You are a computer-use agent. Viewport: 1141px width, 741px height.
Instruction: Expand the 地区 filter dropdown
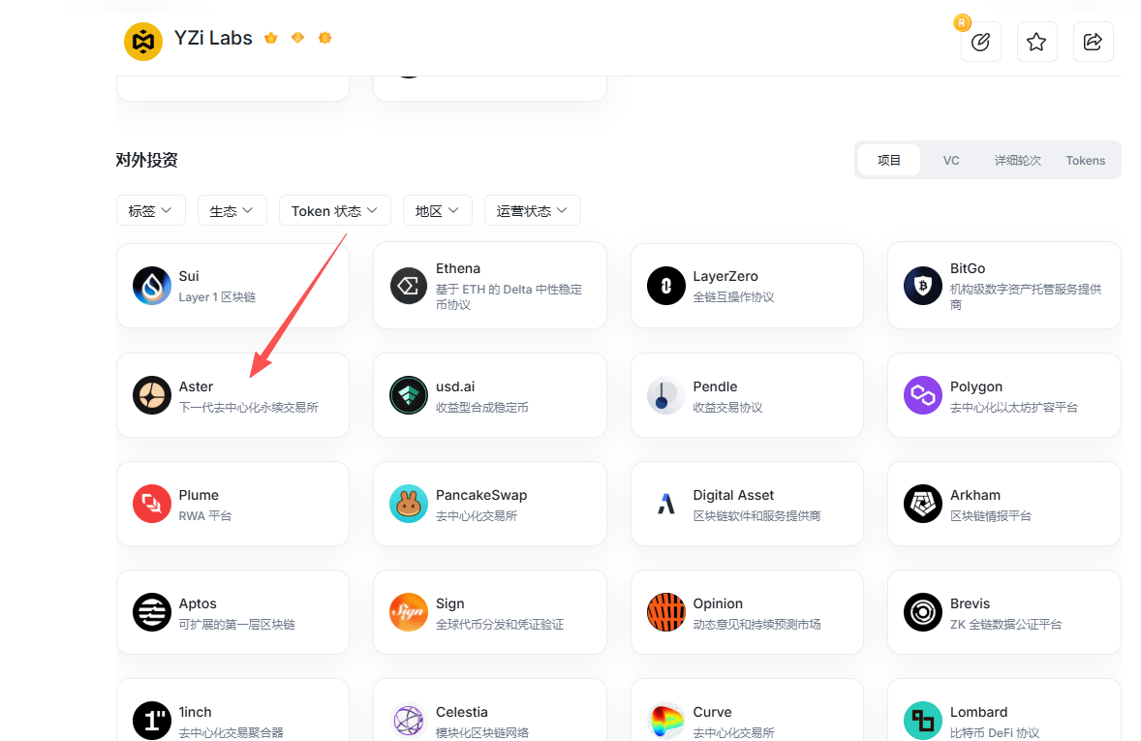tap(437, 210)
